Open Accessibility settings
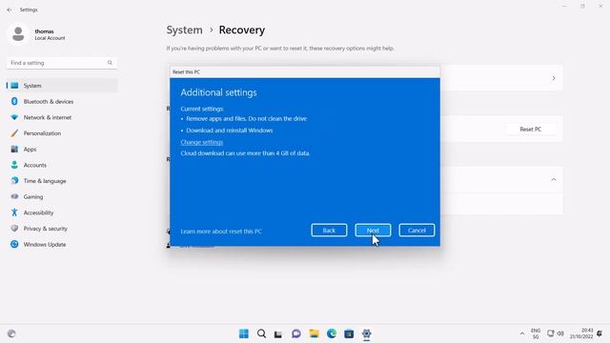 coord(61,212)
